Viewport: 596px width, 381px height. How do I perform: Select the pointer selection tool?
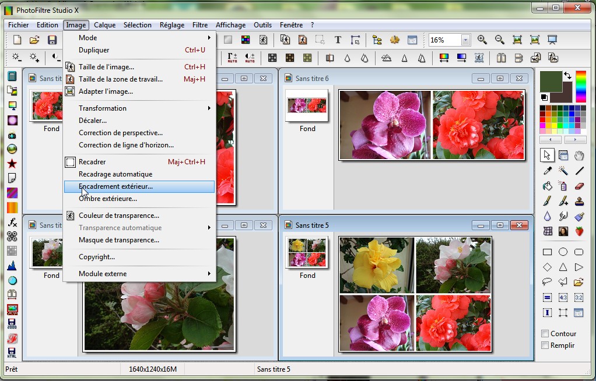pos(547,156)
